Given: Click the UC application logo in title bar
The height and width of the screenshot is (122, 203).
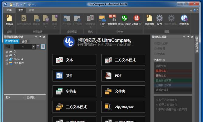Looking at the screenshot, I should coord(5,4).
